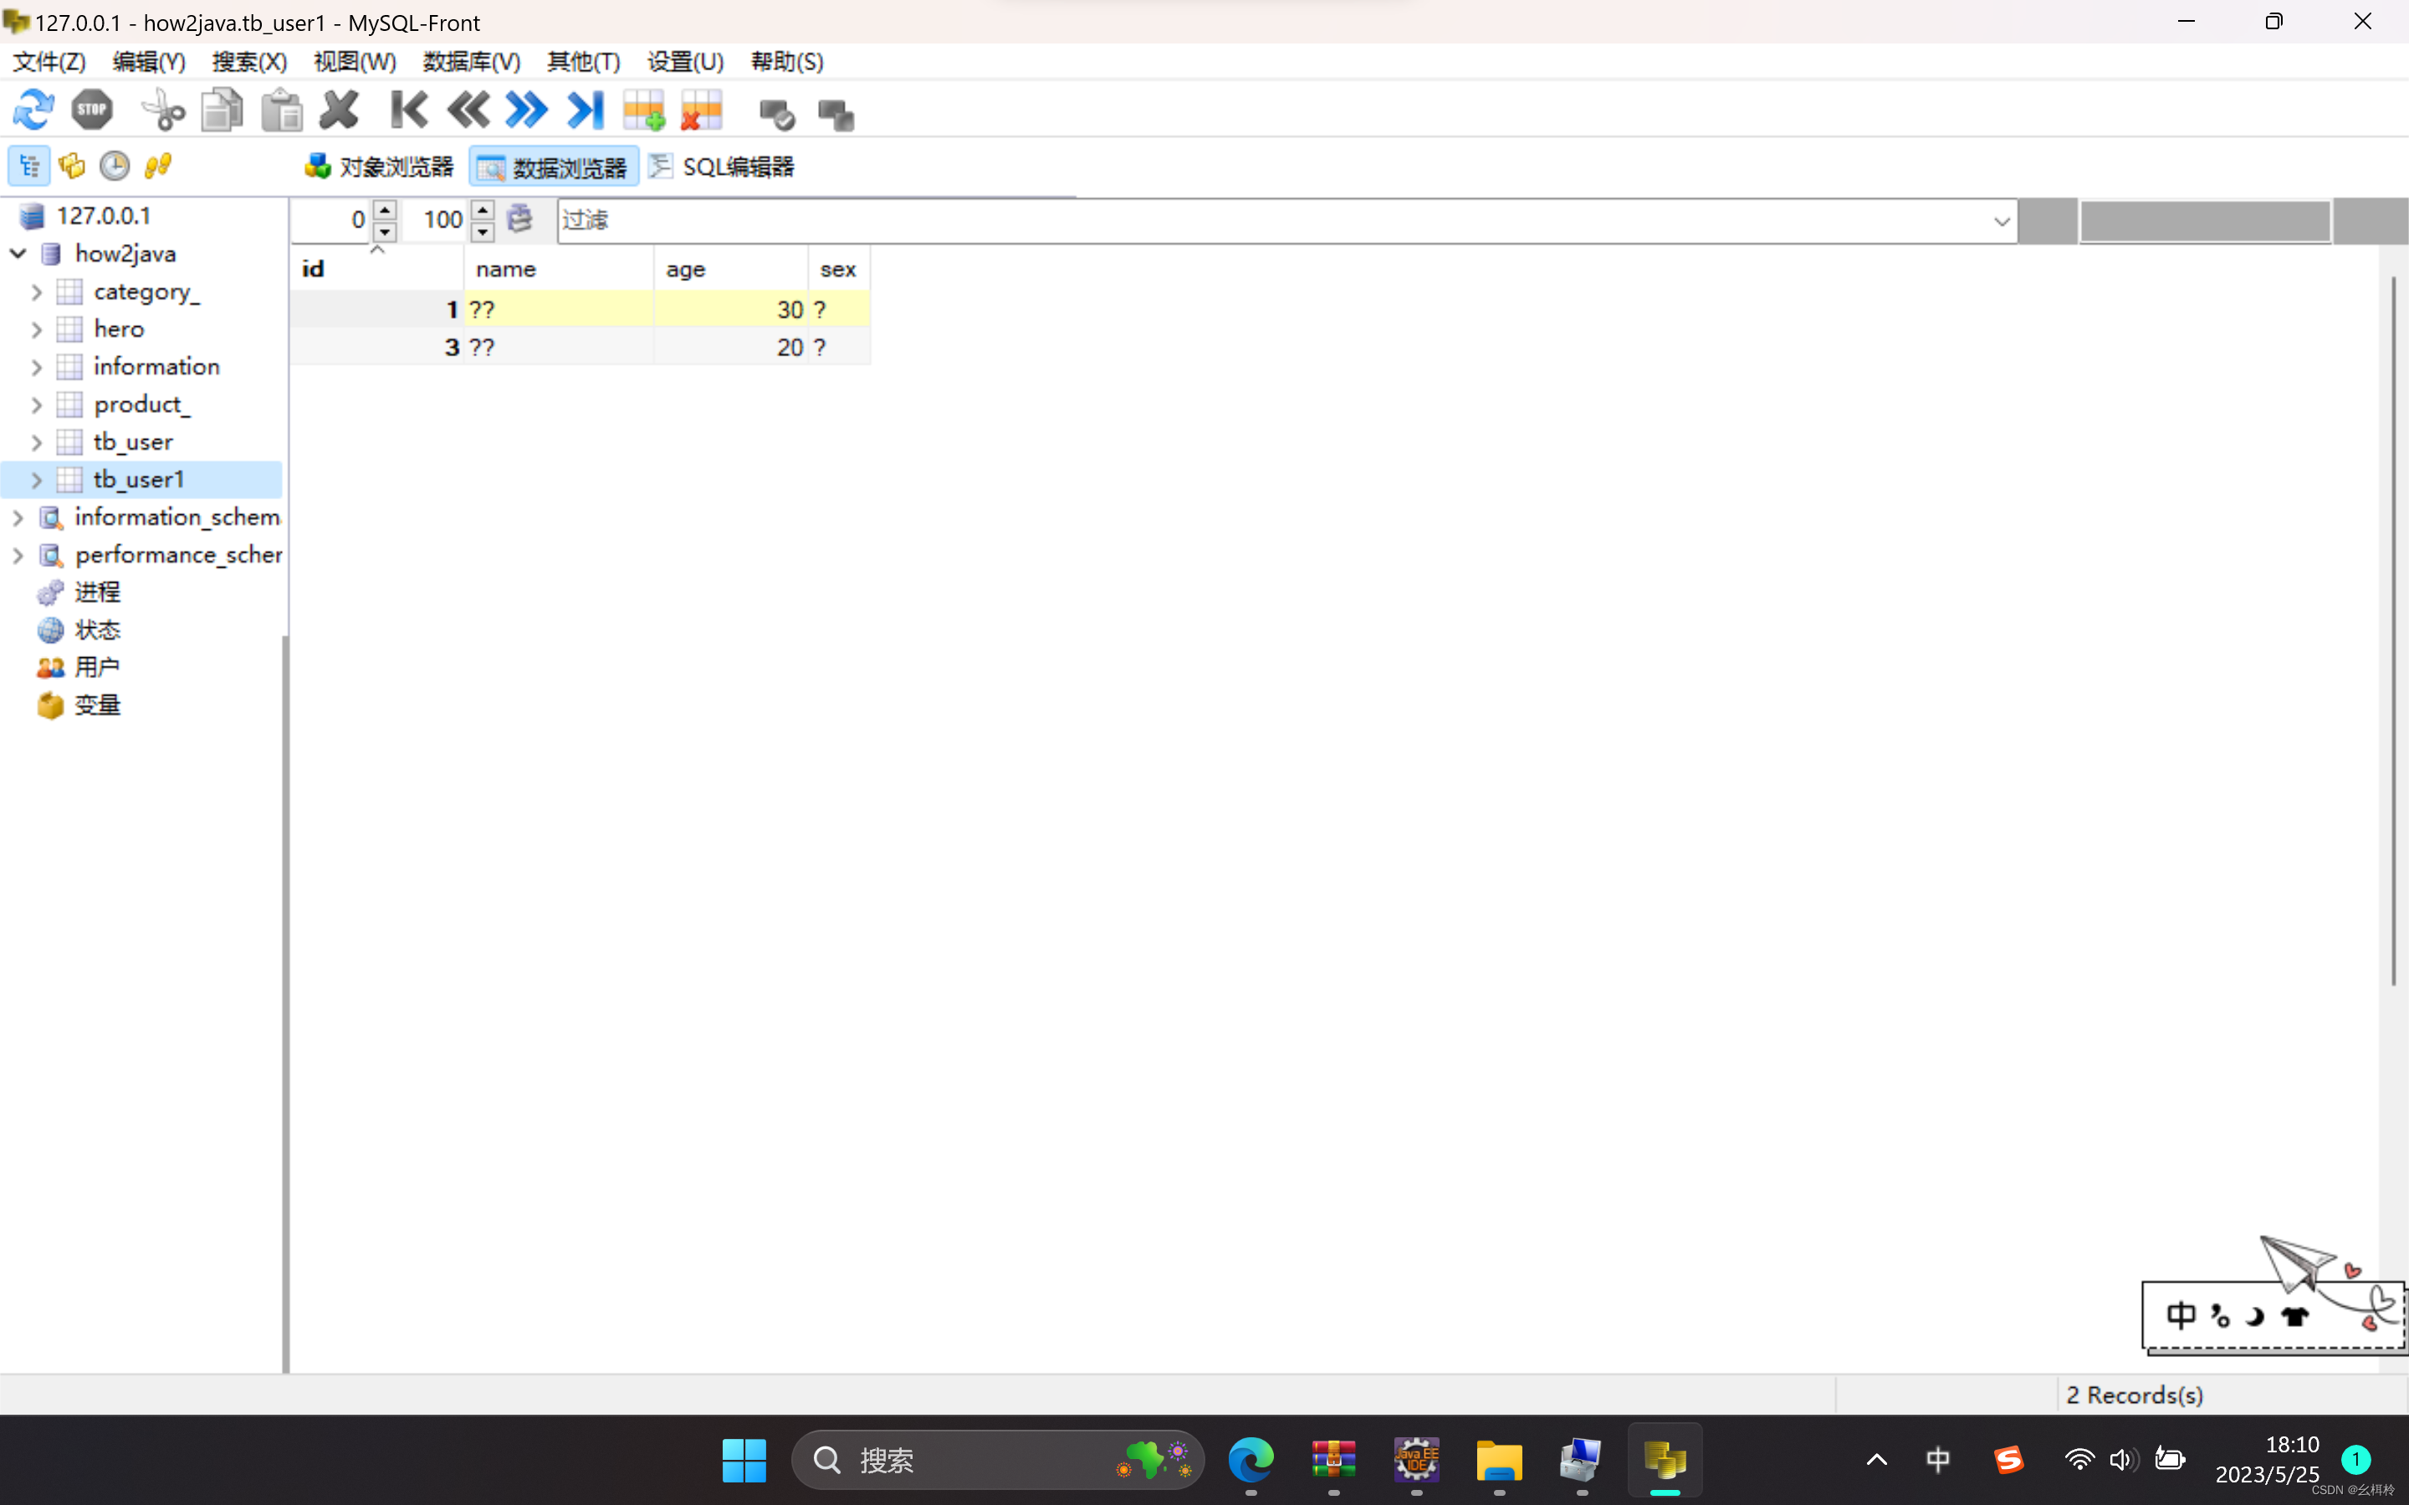Click the insert record icon
The height and width of the screenshot is (1505, 2409).
tap(644, 110)
